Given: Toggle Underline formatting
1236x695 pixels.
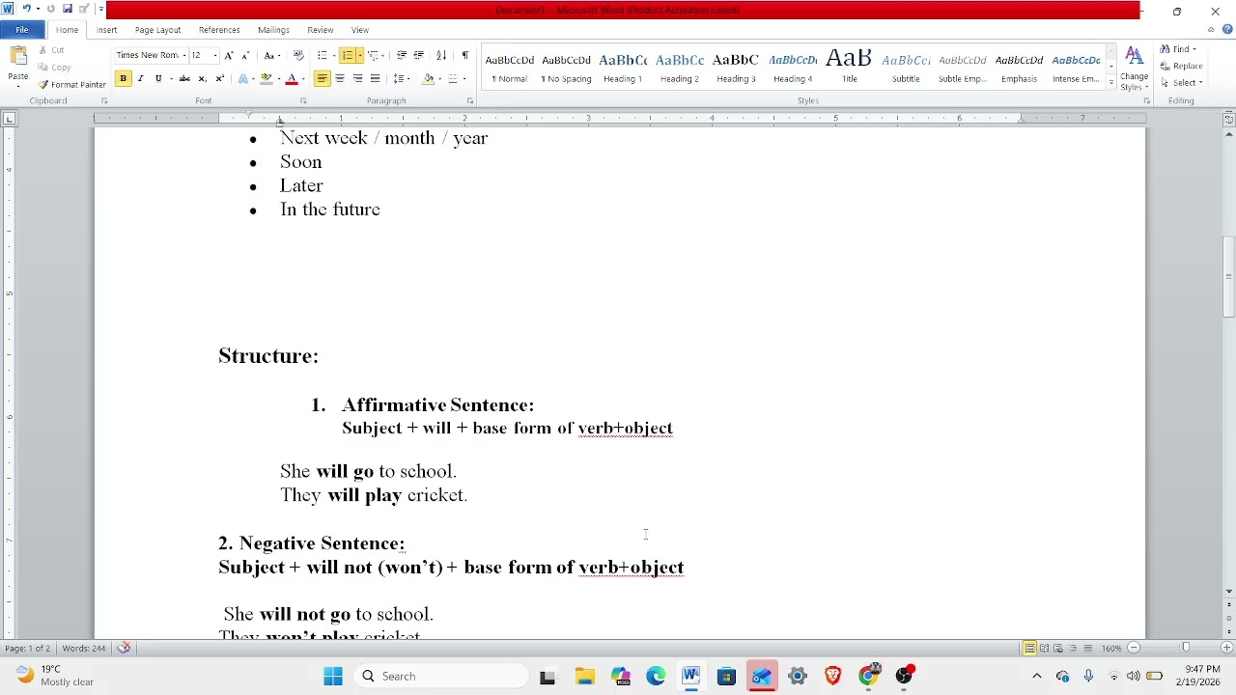Looking at the screenshot, I should click(158, 78).
